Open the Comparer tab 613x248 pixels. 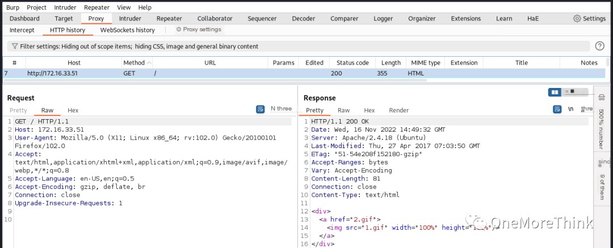pyautogui.click(x=345, y=18)
